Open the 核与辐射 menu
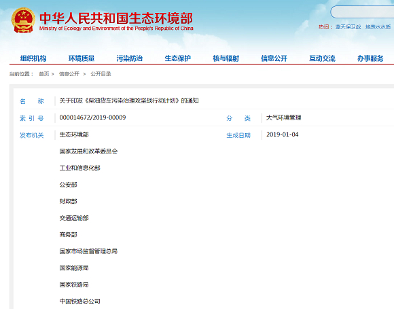This screenshot has width=394, height=309. pyautogui.click(x=226, y=58)
